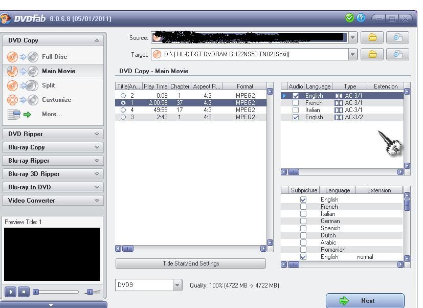Adjust the preview volume slider

click(x=90, y=292)
